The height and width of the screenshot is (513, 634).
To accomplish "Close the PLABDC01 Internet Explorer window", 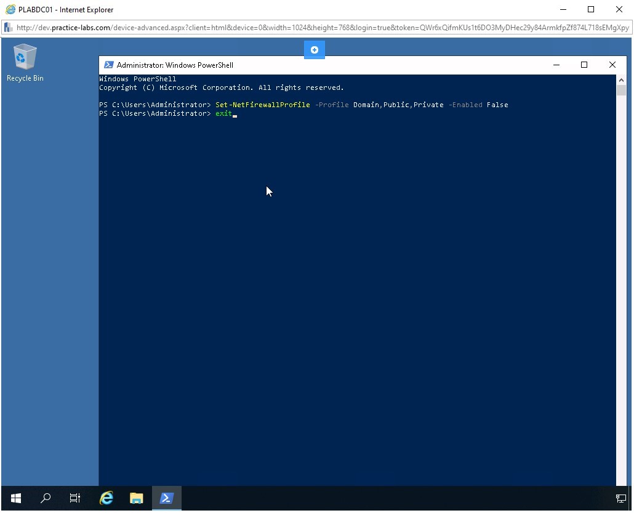I will pyautogui.click(x=619, y=9).
